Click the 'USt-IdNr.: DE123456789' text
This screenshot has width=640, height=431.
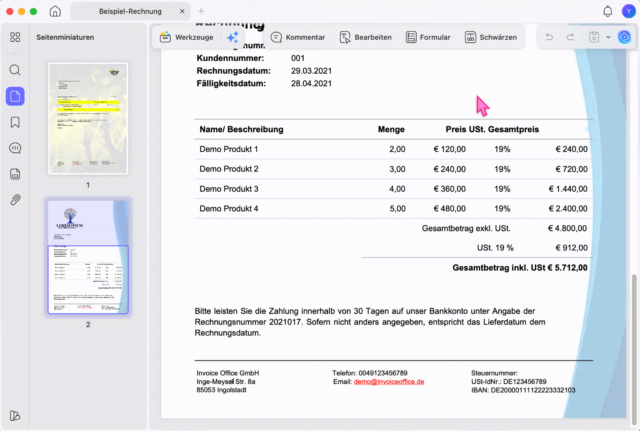pyautogui.click(x=509, y=382)
